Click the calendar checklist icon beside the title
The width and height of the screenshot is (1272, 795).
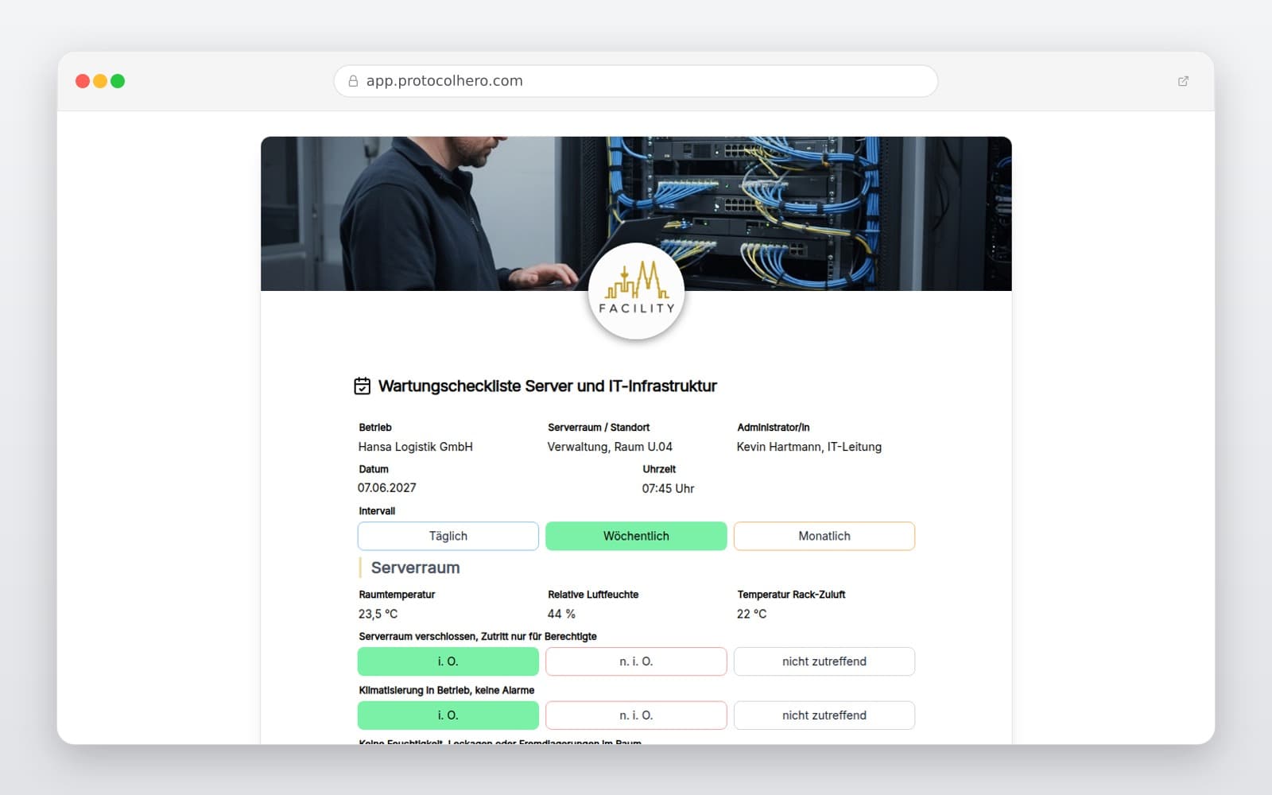click(362, 386)
